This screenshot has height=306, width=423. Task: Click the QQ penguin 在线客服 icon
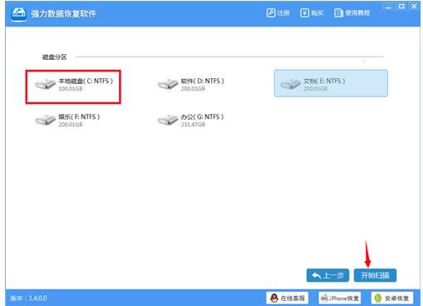[274, 298]
